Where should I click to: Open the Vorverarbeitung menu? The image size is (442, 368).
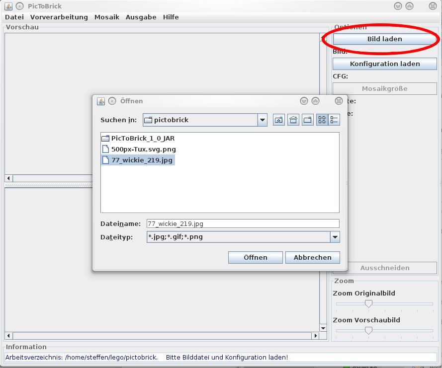tap(59, 17)
